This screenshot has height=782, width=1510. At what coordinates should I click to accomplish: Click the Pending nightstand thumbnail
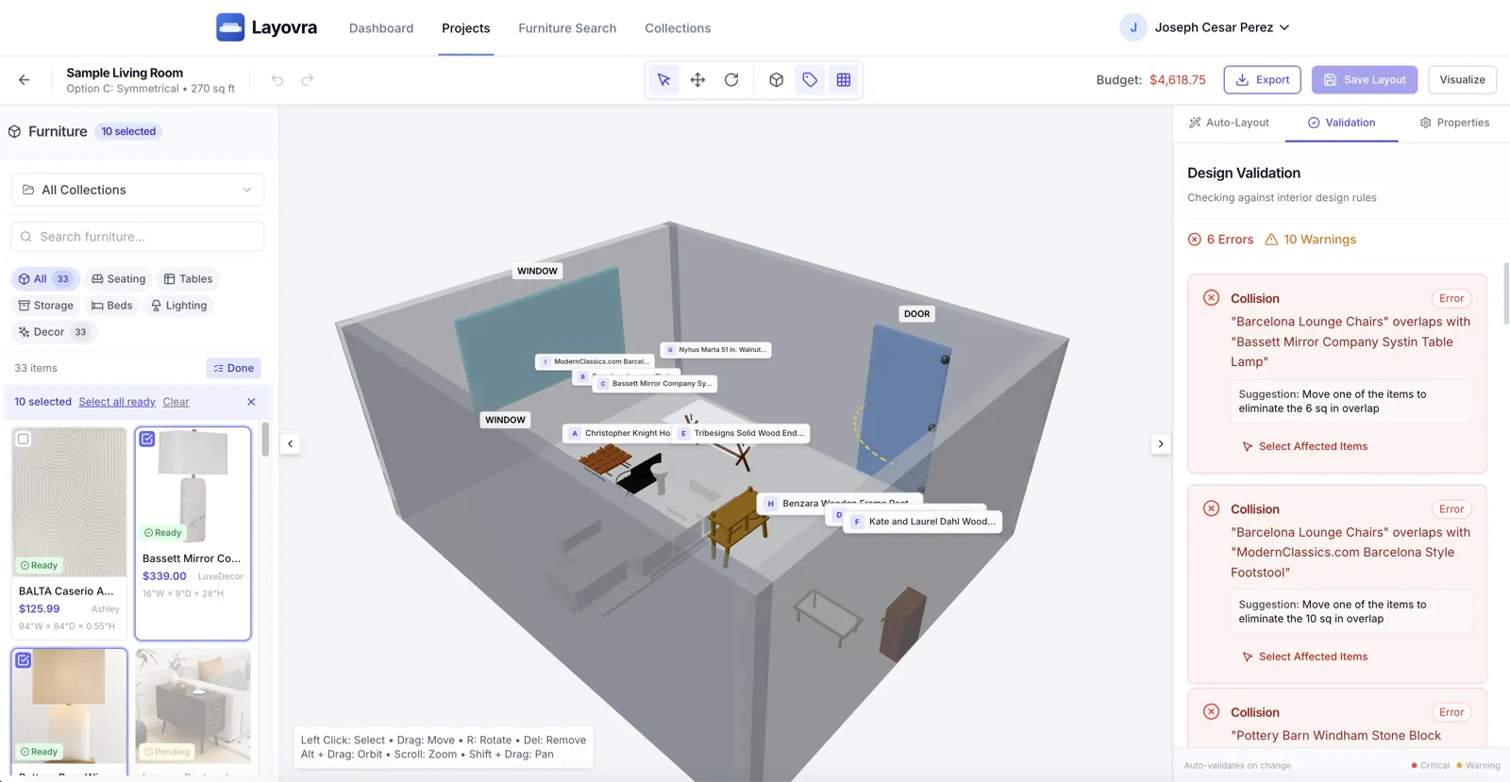[193, 706]
